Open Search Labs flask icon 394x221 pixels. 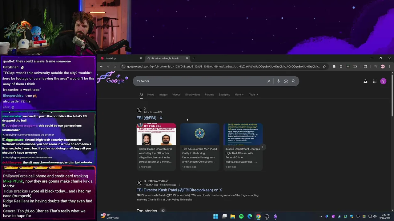[365, 81]
